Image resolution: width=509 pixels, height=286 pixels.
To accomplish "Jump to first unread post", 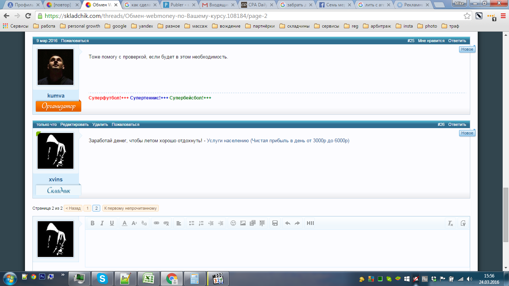I will (131, 208).
